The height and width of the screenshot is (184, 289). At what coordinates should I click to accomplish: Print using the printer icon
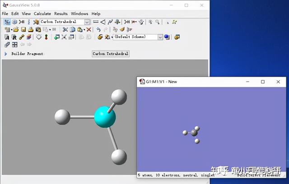[x=31, y=29]
